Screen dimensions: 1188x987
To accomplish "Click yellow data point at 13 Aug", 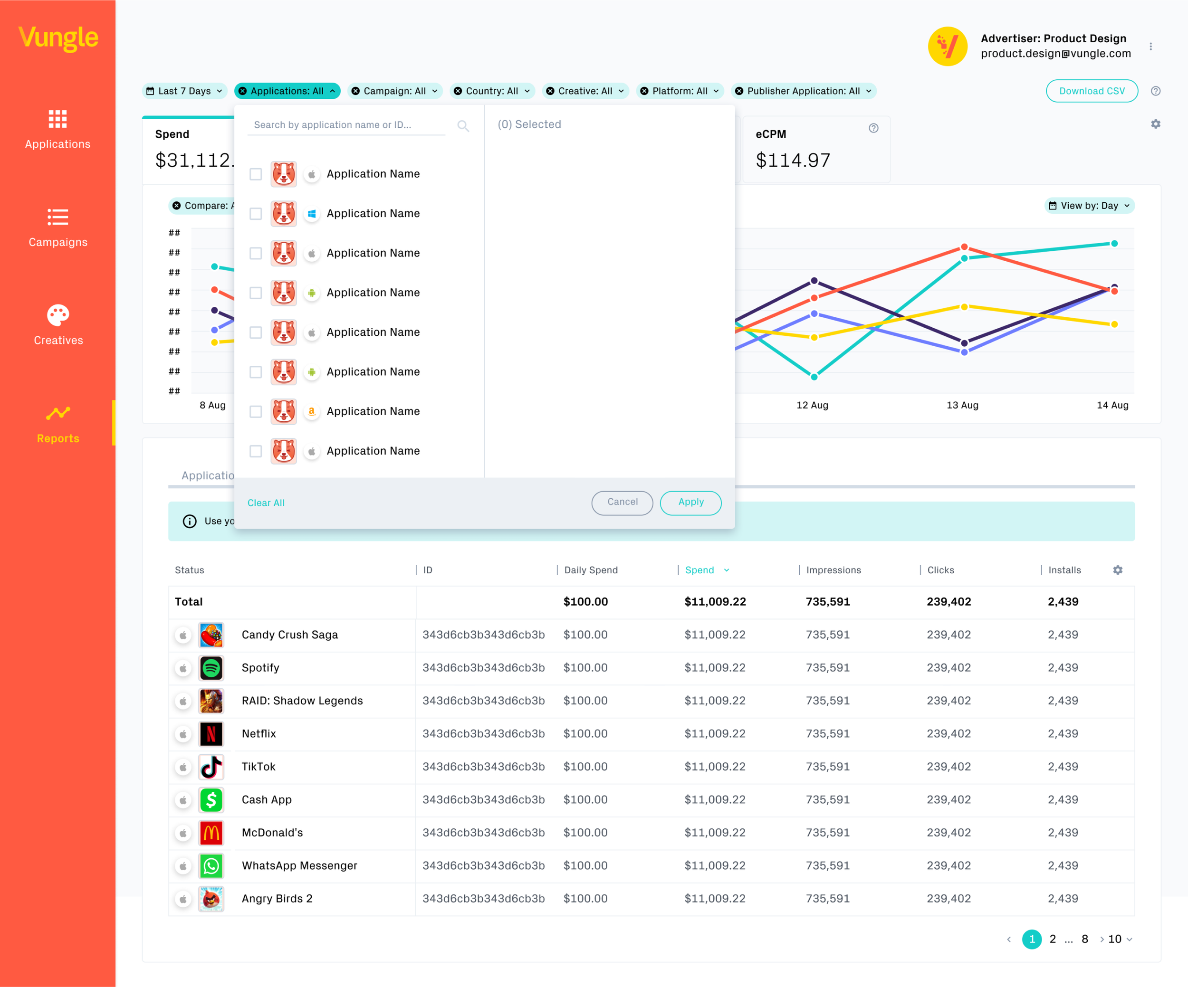I will click(x=964, y=307).
